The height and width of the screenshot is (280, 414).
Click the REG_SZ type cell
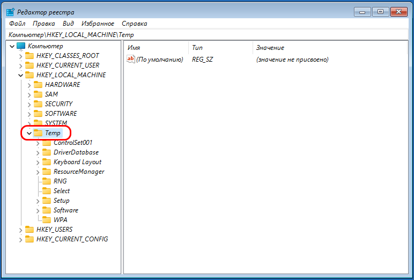203,60
